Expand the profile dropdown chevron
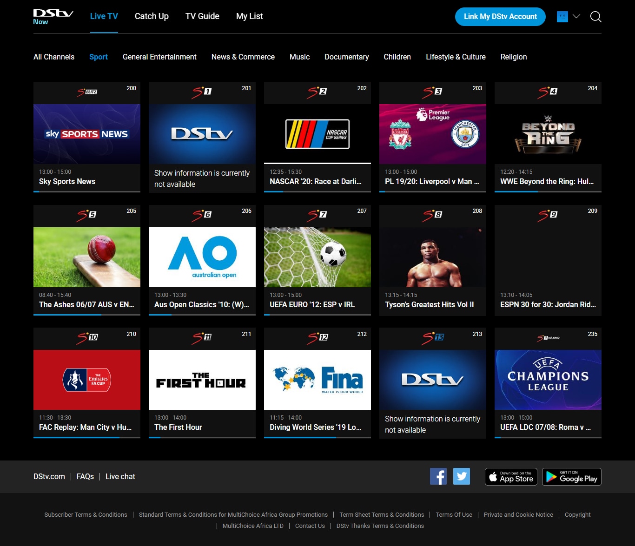Image resolution: width=635 pixels, height=546 pixels. point(576,16)
